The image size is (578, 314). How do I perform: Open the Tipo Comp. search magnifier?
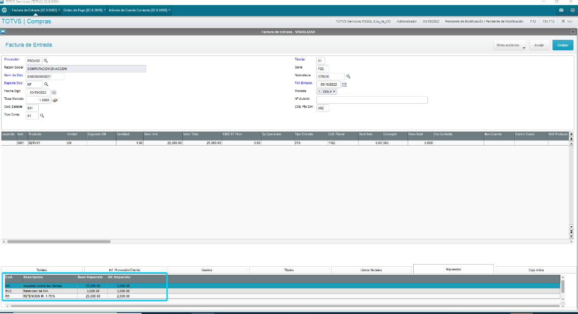pos(42,116)
